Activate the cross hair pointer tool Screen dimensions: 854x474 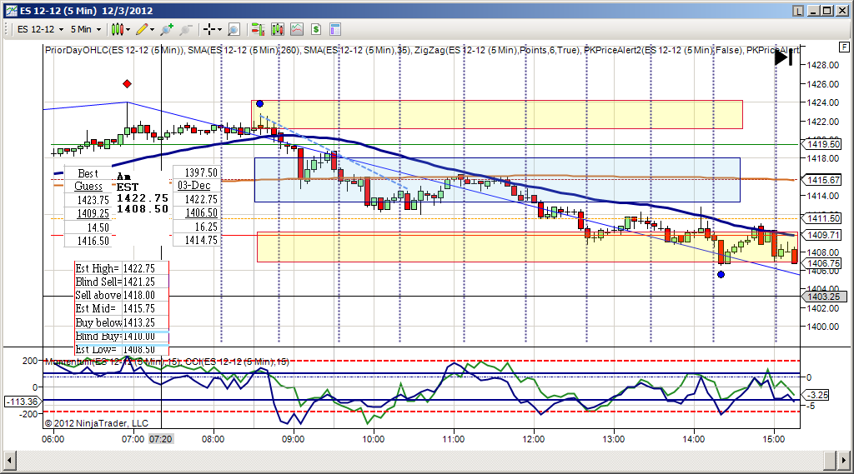point(209,29)
